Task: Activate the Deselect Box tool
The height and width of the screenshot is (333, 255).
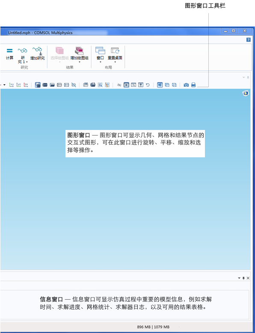Action: (x=107, y=85)
